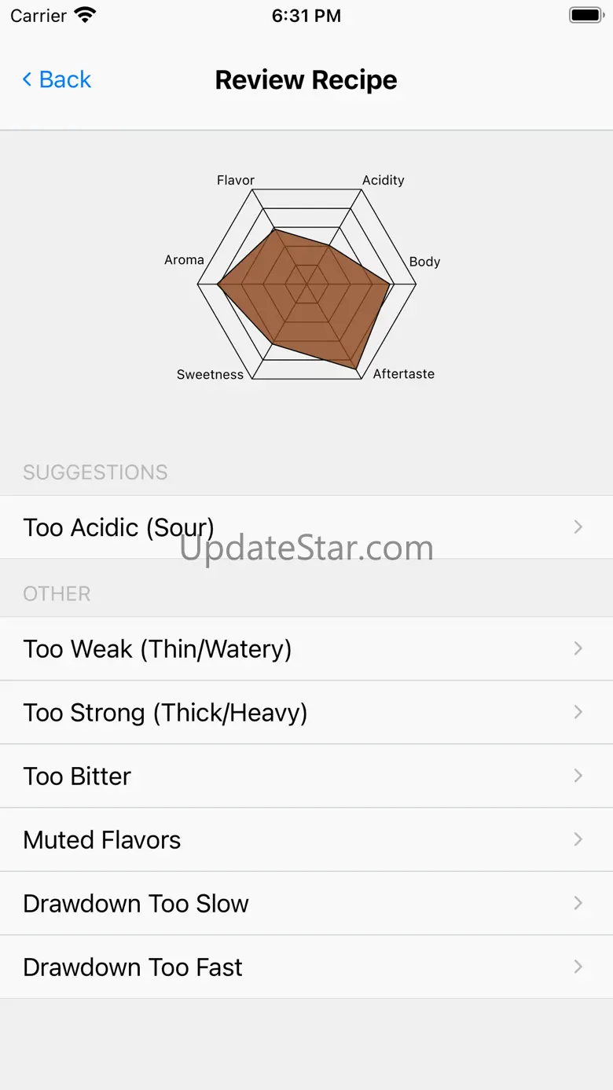
Task: Tap the Muted Flavors row text
Action: (102, 840)
